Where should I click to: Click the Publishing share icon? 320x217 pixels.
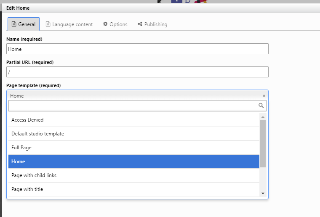click(x=140, y=24)
